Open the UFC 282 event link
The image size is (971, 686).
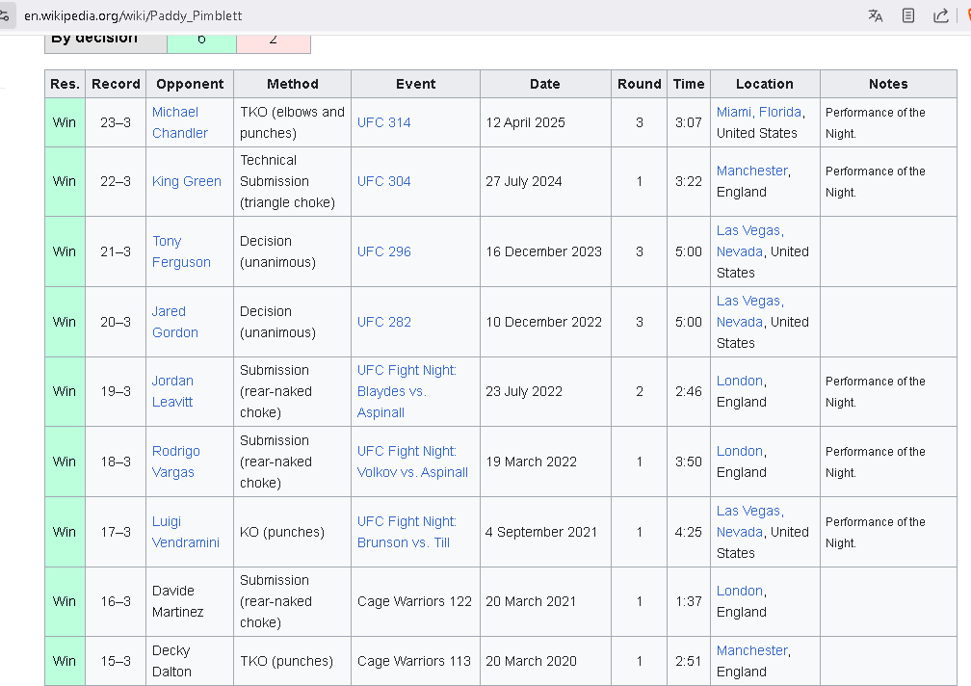click(x=384, y=322)
